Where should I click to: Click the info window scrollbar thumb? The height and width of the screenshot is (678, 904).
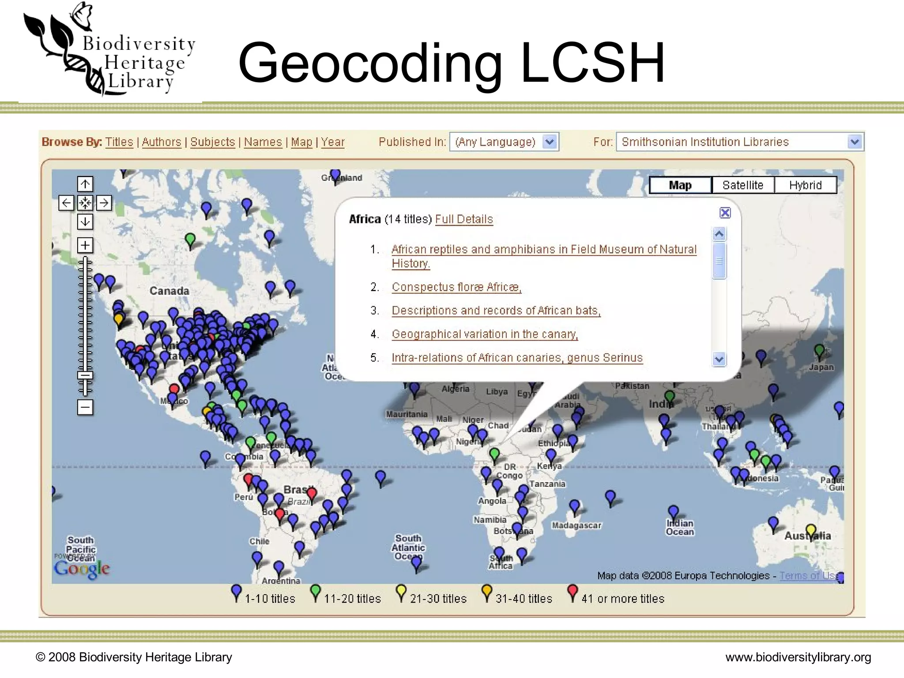[719, 260]
